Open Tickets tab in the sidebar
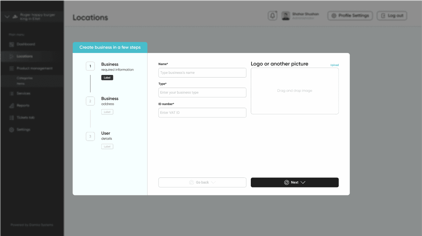The width and height of the screenshot is (422, 236). [x=25, y=117]
